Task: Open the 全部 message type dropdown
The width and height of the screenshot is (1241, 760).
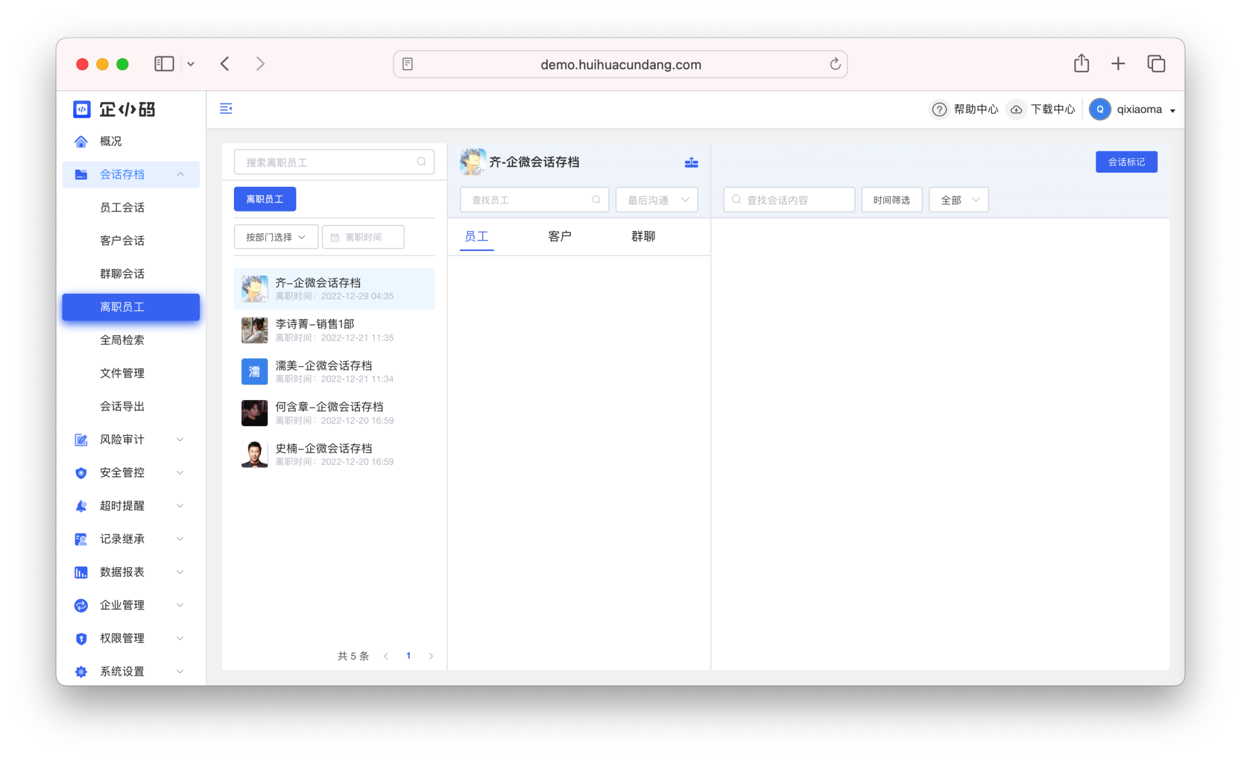Action: [x=959, y=200]
